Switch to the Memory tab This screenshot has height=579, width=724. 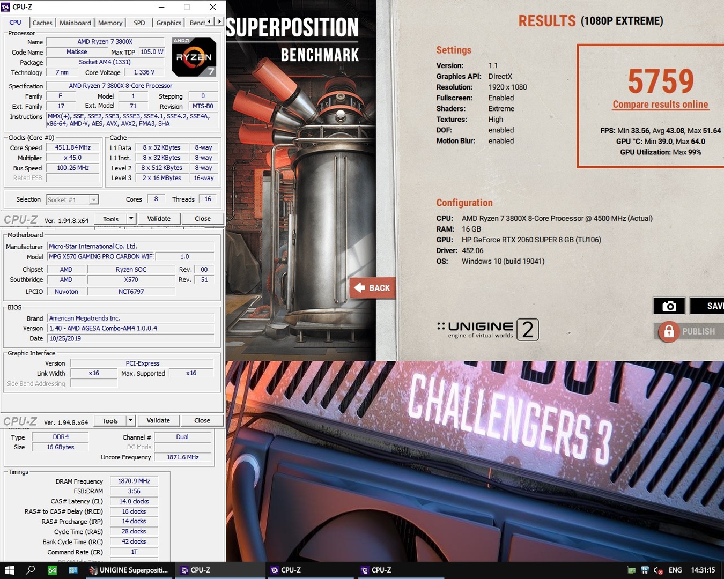[110, 23]
